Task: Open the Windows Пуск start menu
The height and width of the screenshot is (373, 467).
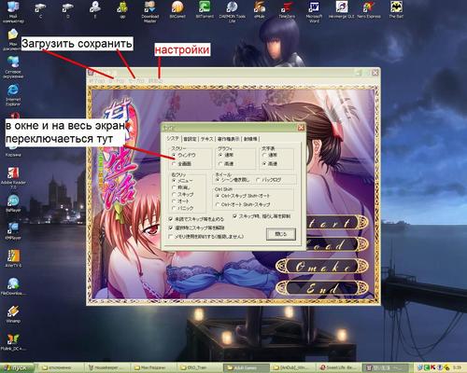Action: coord(17,367)
